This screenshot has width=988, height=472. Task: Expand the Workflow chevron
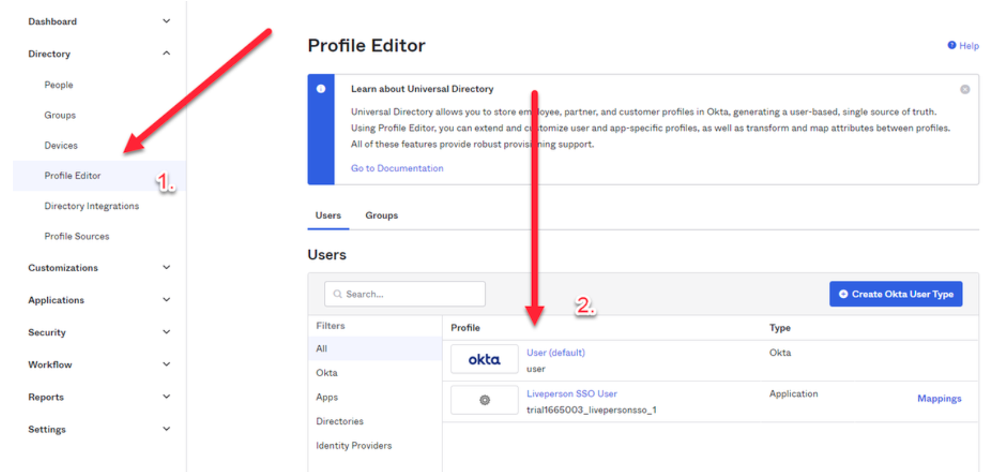pos(166,364)
